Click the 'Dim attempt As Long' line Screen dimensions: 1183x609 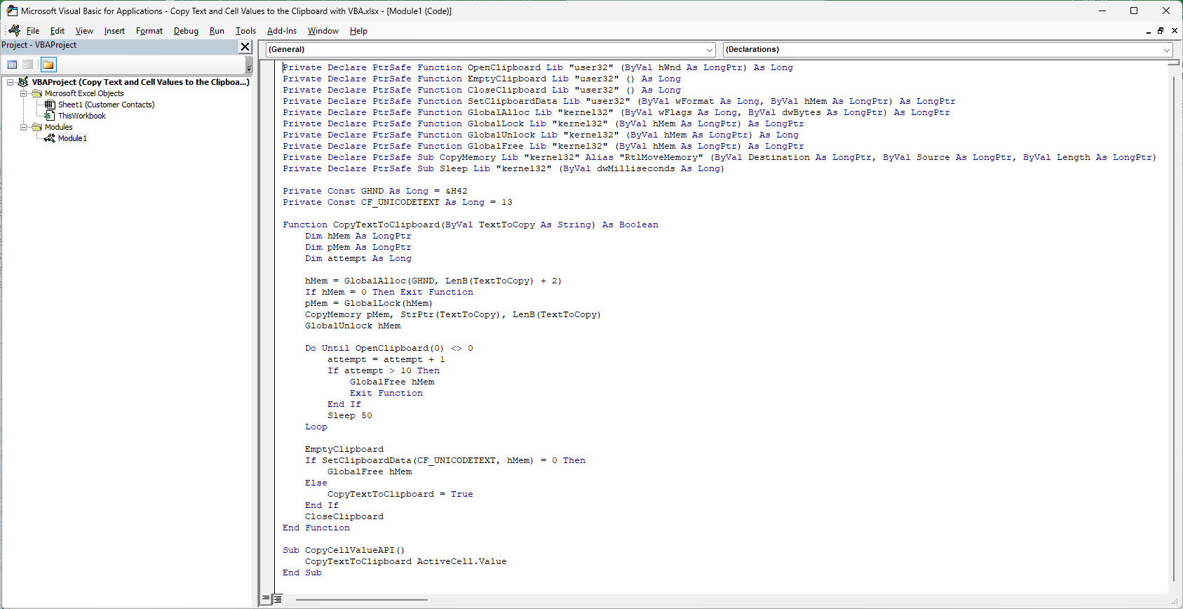coord(358,258)
